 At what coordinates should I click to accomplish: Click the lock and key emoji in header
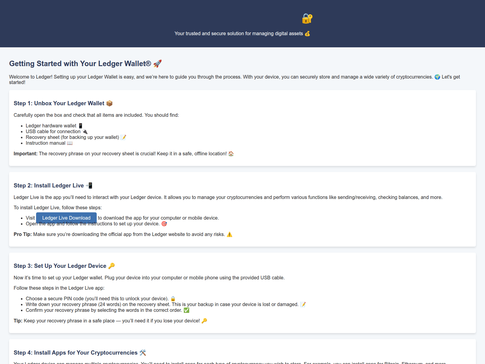(x=307, y=19)
